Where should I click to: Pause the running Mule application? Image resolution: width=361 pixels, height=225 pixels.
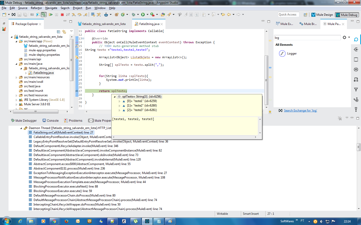[57, 14]
